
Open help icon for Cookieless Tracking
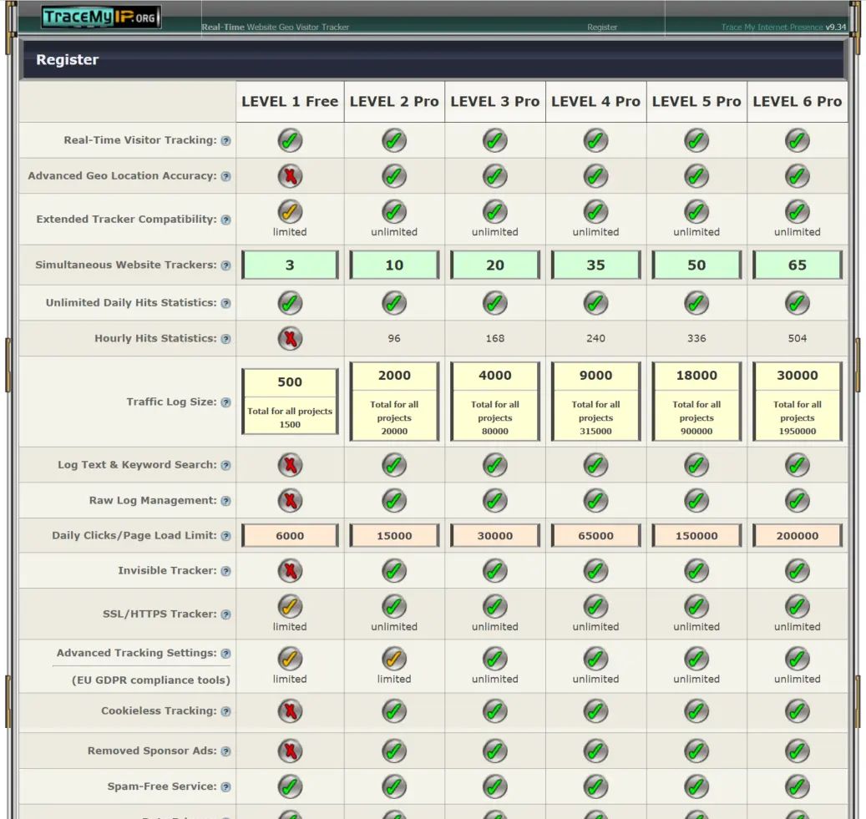pyautogui.click(x=225, y=712)
